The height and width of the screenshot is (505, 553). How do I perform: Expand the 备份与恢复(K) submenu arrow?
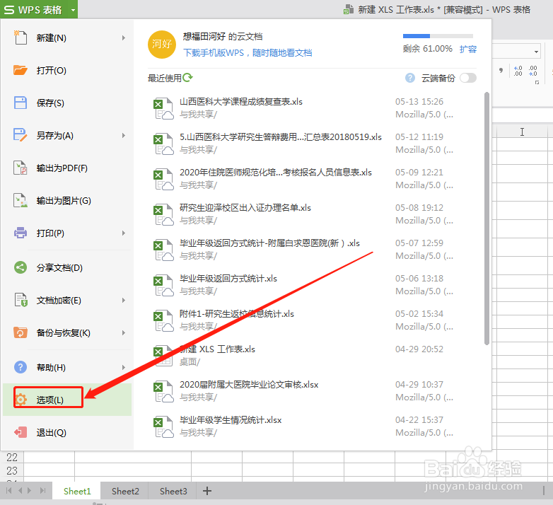124,333
